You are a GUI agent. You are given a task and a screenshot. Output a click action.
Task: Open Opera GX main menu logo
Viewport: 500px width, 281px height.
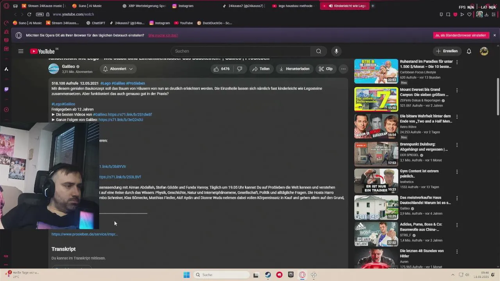(6, 6)
